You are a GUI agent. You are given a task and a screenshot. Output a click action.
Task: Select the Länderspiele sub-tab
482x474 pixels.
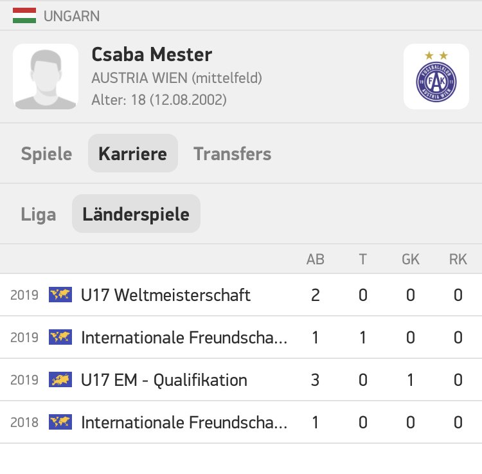tap(136, 214)
